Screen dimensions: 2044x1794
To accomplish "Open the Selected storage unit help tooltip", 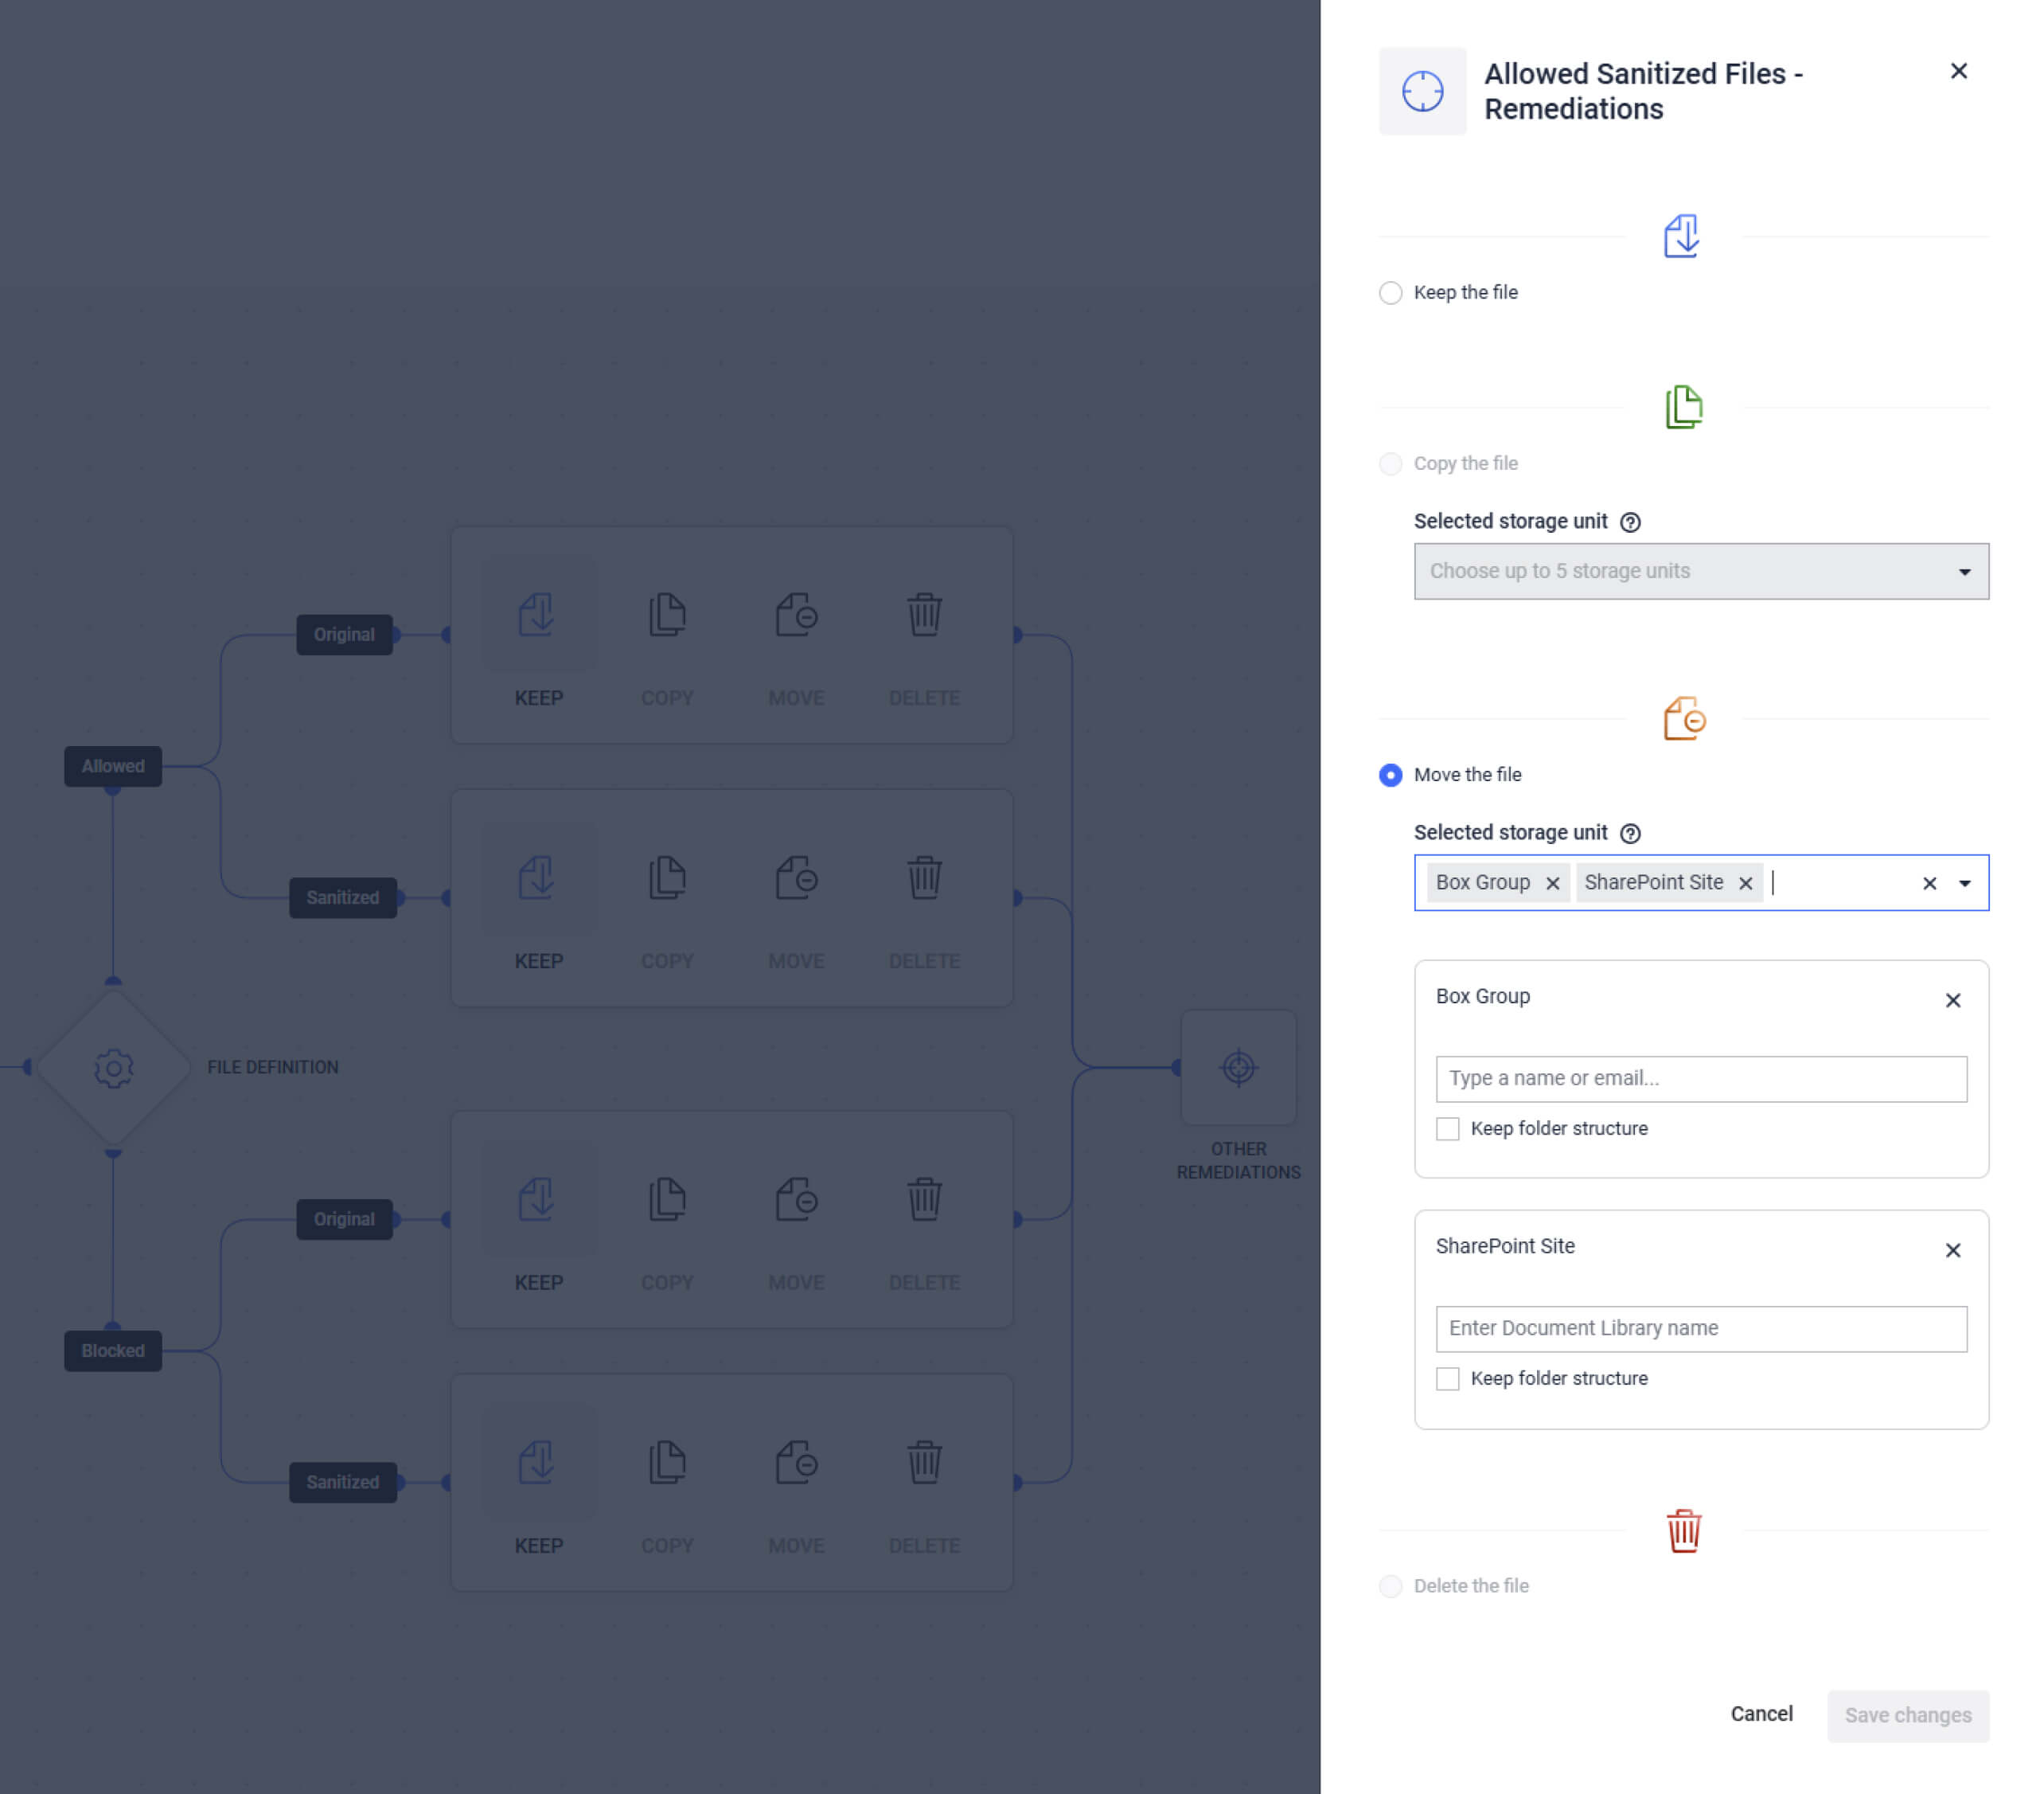I will 1631,832.
